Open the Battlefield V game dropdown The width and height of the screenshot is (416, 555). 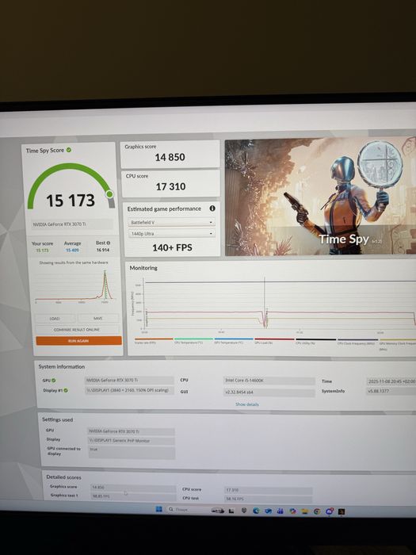(x=172, y=222)
